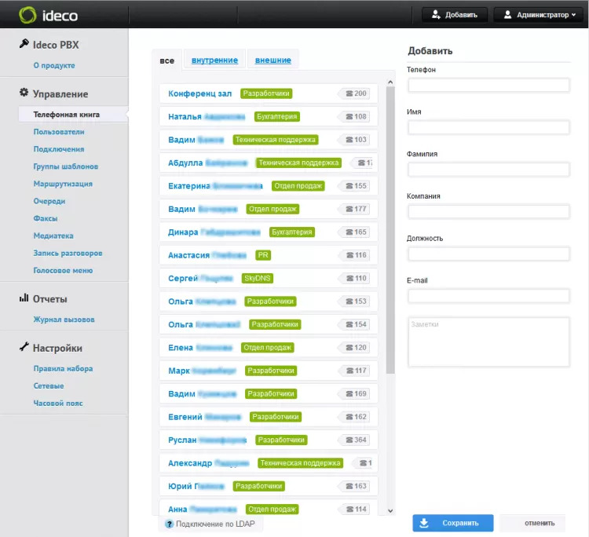
Task: Click the key icon beside Ideco PBX
Action: 24,45
